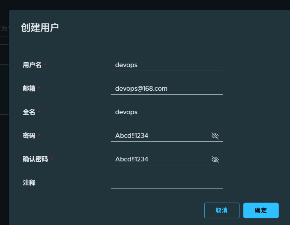Toggle visibility of 确认密码 field
Viewport: 290px width, 225px height.
tap(215, 159)
